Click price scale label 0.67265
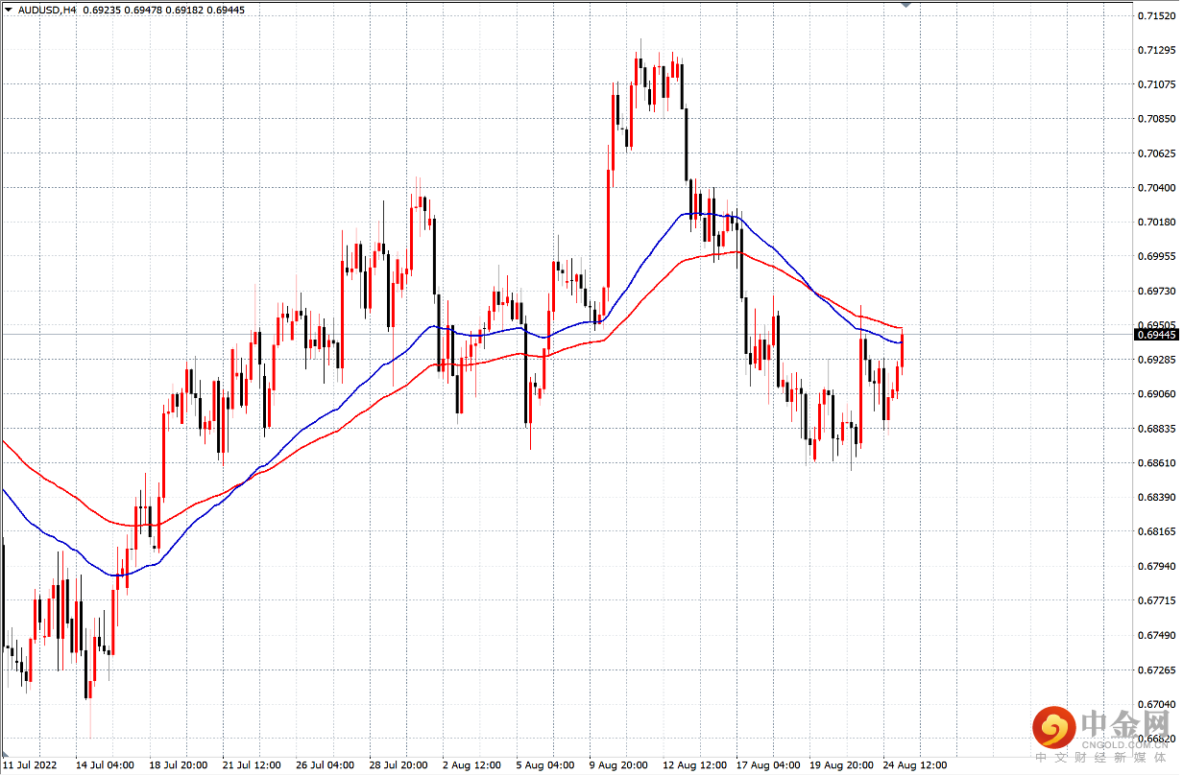 [x=1157, y=669]
